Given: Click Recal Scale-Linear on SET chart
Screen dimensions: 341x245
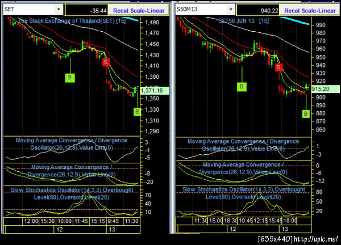Looking at the screenshot, I should pyautogui.click(x=139, y=11).
